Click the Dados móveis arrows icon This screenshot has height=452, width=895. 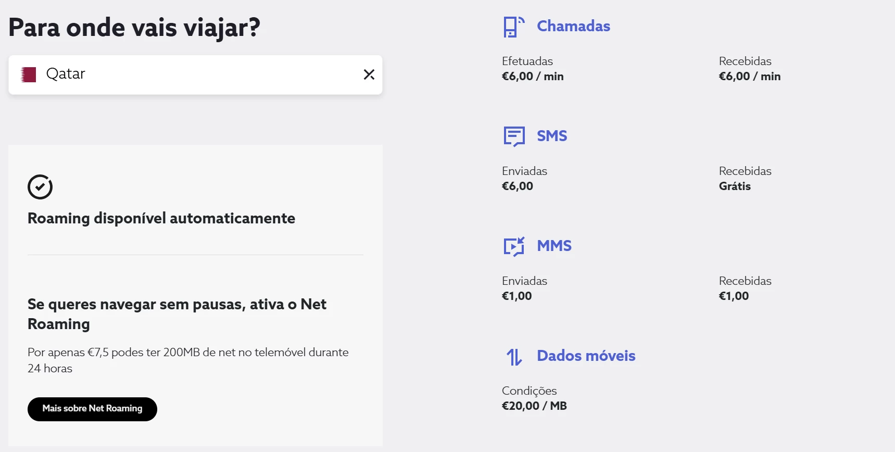pyautogui.click(x=514, y=357)
